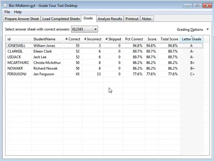Open the Notes tab
Viewport: 214px width, 161px height.
coord(146,19)
